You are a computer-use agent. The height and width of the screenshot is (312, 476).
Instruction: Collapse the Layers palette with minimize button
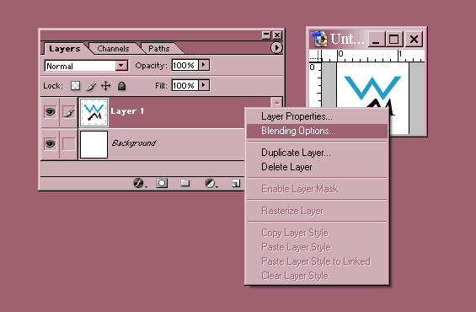pyautogui.click(x=266, y=35)
